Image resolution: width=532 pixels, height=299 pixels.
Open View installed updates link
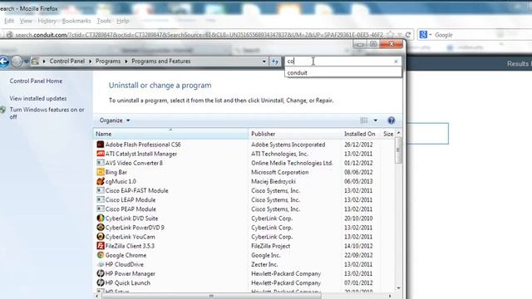point(38,98)
